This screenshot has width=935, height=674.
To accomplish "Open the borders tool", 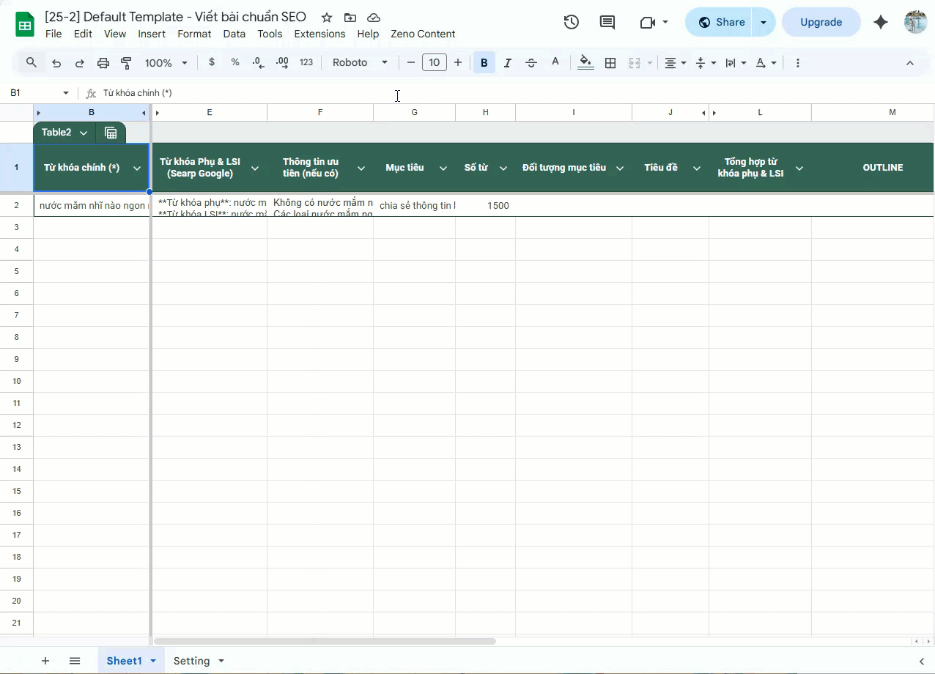I will click(x=610, y=63).
